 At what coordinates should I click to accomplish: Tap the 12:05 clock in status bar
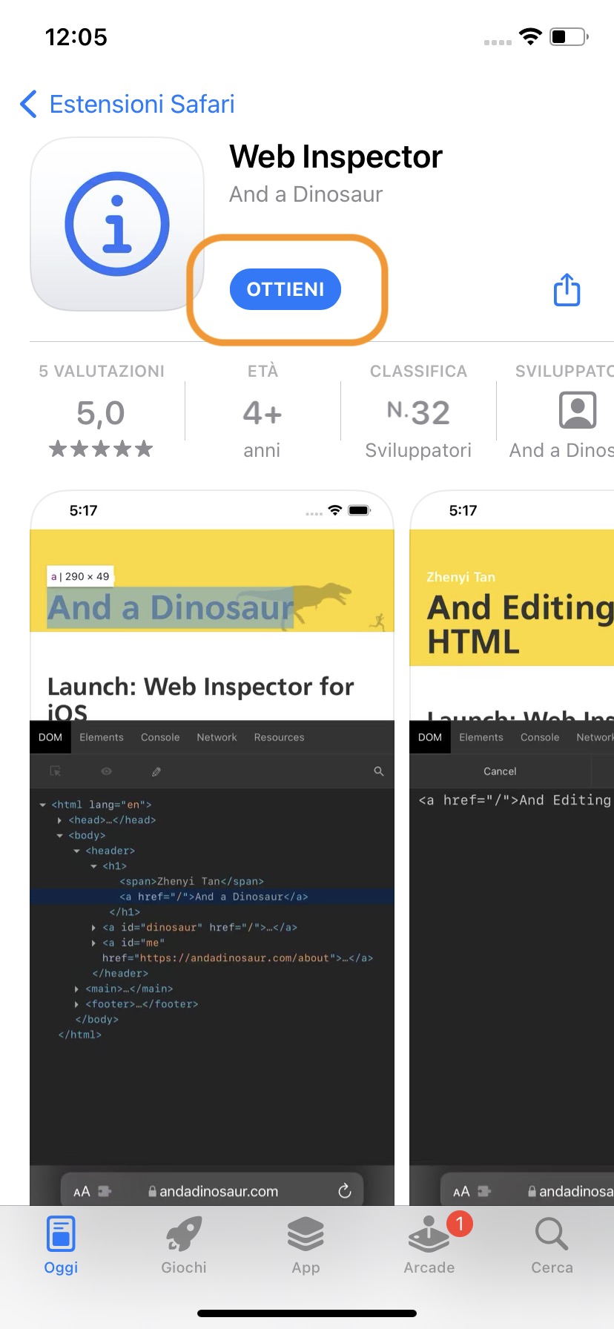[76, 36]
